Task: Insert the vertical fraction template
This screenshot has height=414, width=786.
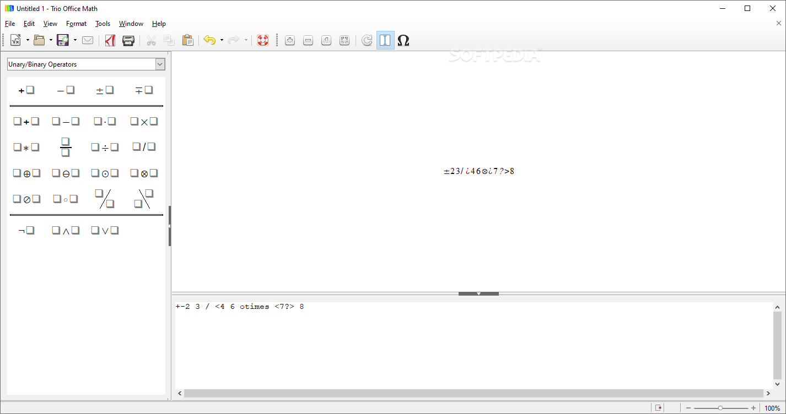Action: pos(66,148)
